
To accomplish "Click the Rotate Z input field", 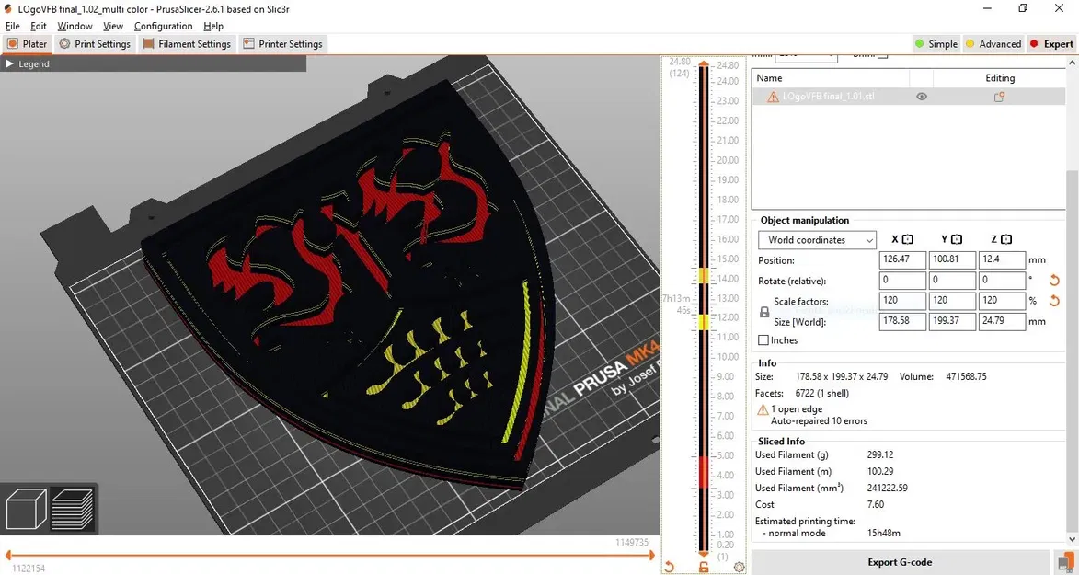I will click(x=1002, y=281).
